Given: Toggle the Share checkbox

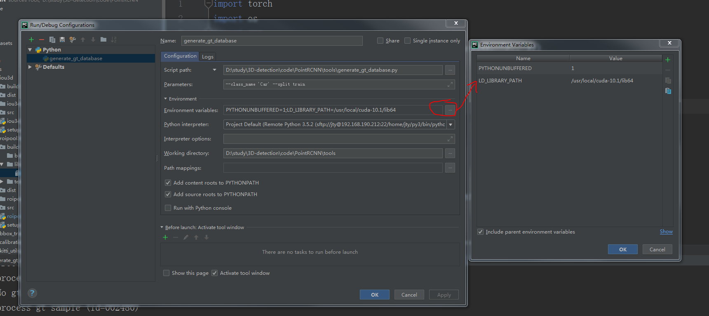Looking at the screenshot, I should pos(380,40).
